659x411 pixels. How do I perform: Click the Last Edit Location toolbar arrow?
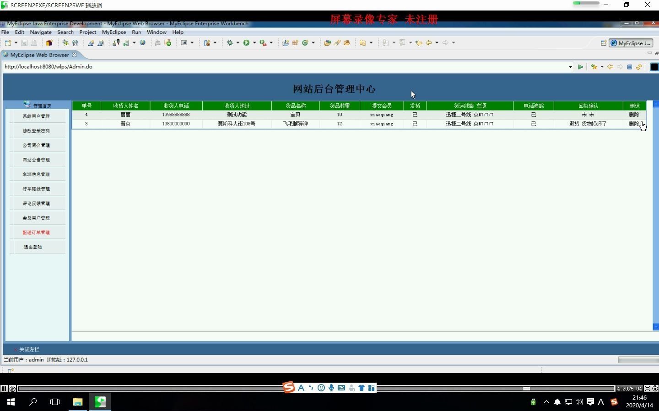(x=418, y=43)
